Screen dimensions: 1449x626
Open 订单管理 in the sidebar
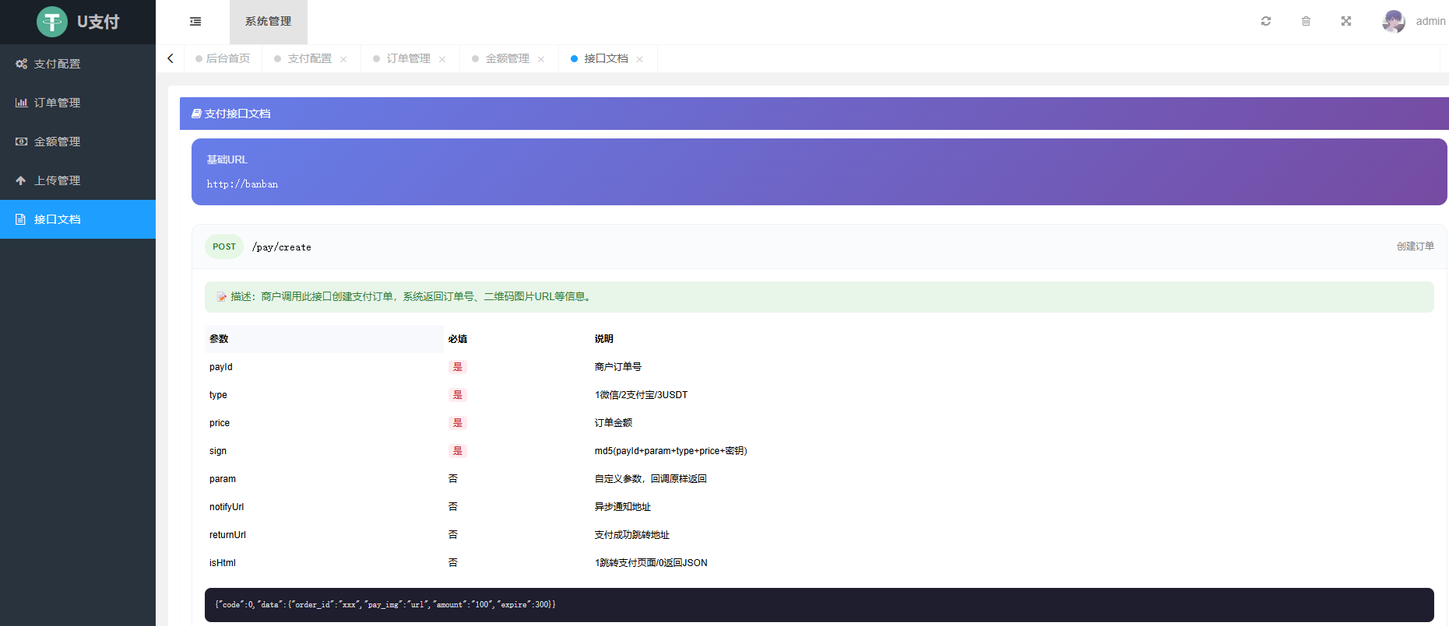pos(78,103)
